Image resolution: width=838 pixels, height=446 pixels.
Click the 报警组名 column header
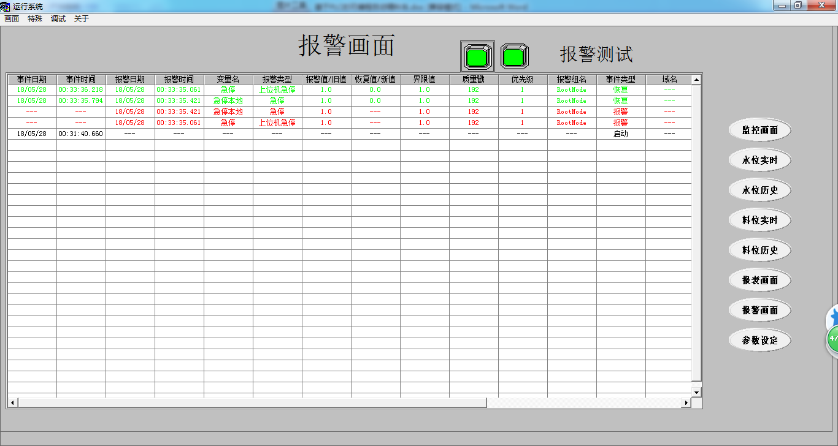coord(572,80)
